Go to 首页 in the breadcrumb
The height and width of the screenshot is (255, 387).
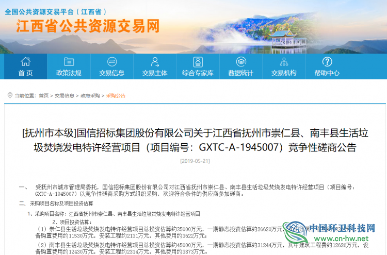(44, 96)
